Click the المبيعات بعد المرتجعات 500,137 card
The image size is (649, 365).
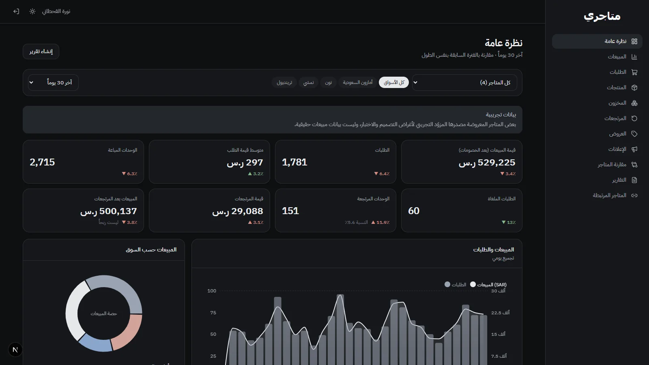(84, 210)
